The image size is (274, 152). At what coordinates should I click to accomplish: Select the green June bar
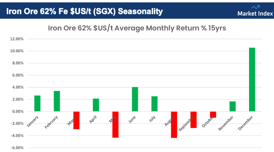tap(135, 99)
